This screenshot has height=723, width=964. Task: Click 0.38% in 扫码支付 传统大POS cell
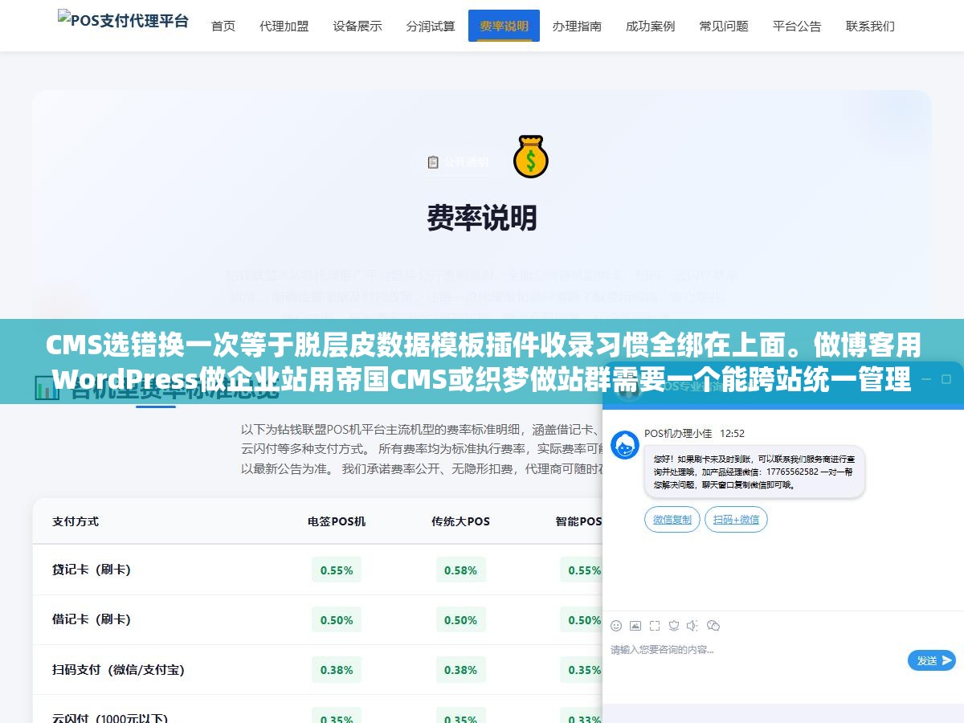coord(460,670)
